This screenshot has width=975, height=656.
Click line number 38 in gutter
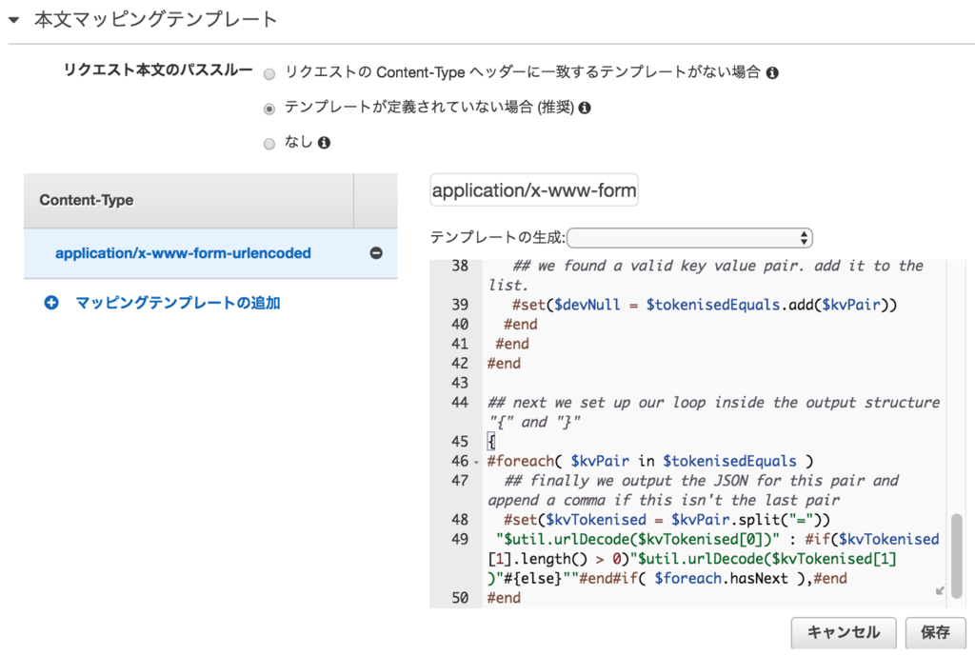point(460,267)
